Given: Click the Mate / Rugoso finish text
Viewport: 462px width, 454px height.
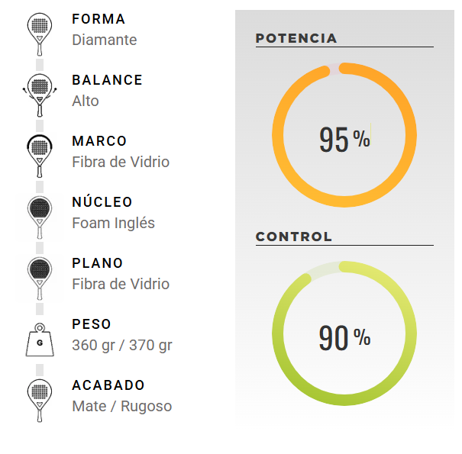Looking at the screenshot, I should 122,406.
